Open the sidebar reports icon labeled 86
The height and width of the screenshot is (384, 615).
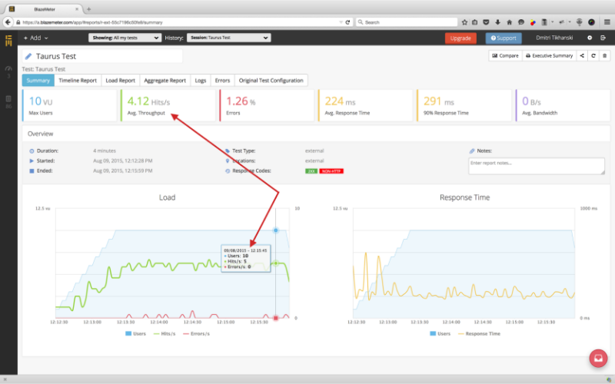click(8, 98)
